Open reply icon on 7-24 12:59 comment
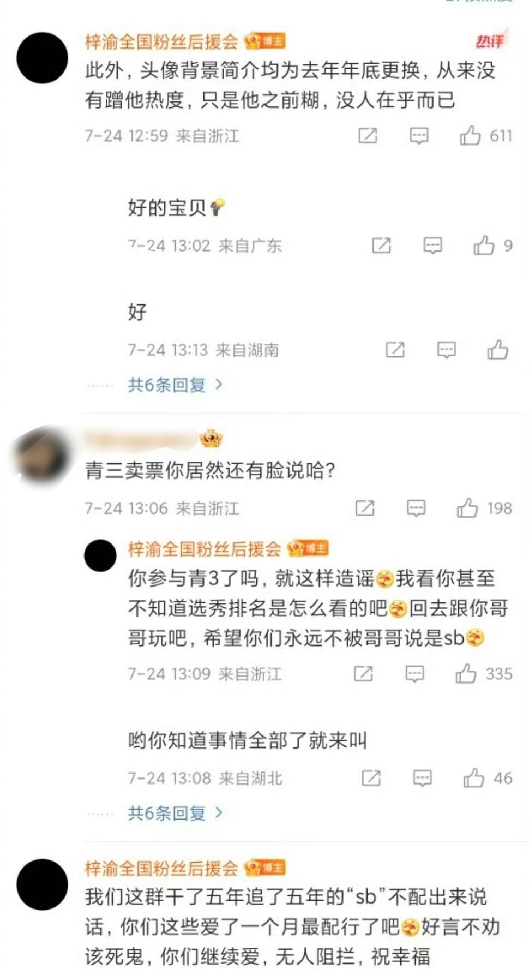529x975 pixels. coord(419,135)
